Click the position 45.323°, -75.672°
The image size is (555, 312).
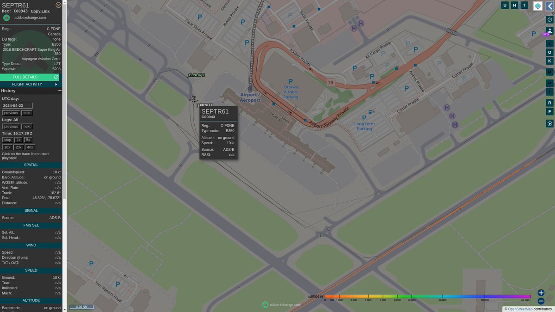(x=46, y=198)
